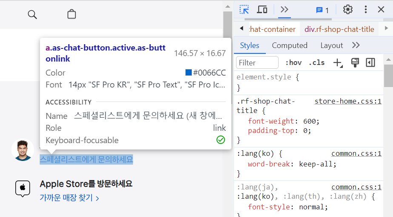This screenshot has width=393, height=217.
Task: Click the font-weight property name
Action: 271,121
